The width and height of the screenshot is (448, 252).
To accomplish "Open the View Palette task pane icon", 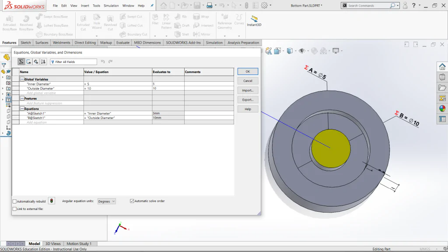I will (x=442, y=98).
